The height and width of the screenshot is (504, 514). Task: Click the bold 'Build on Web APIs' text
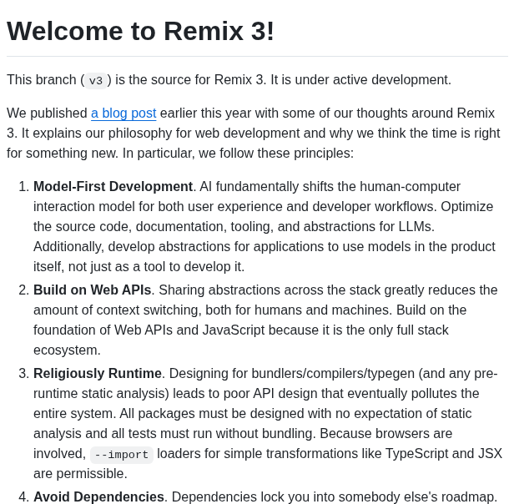(92, 290)
